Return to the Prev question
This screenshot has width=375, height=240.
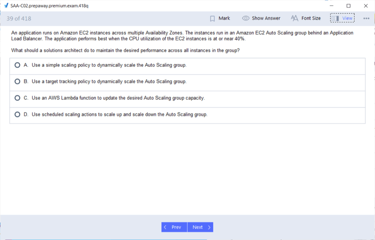(x=174, y=227)
